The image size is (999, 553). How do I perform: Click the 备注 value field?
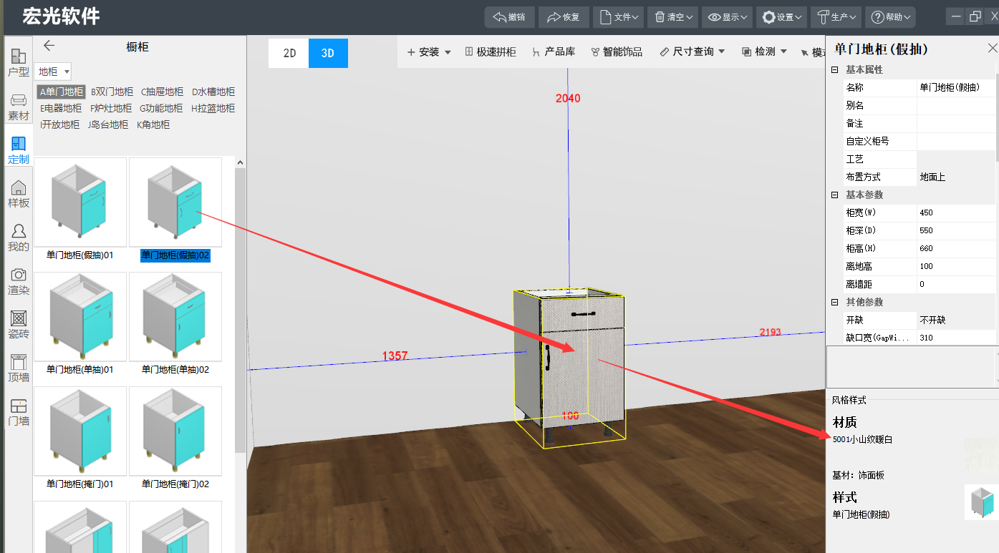[x=955, y=123]
